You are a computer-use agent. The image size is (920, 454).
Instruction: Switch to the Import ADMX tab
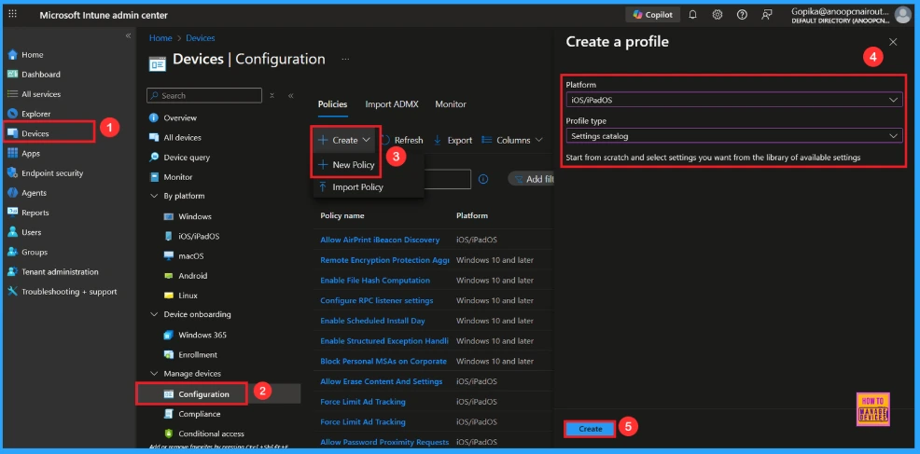click(x=391, y=104)
